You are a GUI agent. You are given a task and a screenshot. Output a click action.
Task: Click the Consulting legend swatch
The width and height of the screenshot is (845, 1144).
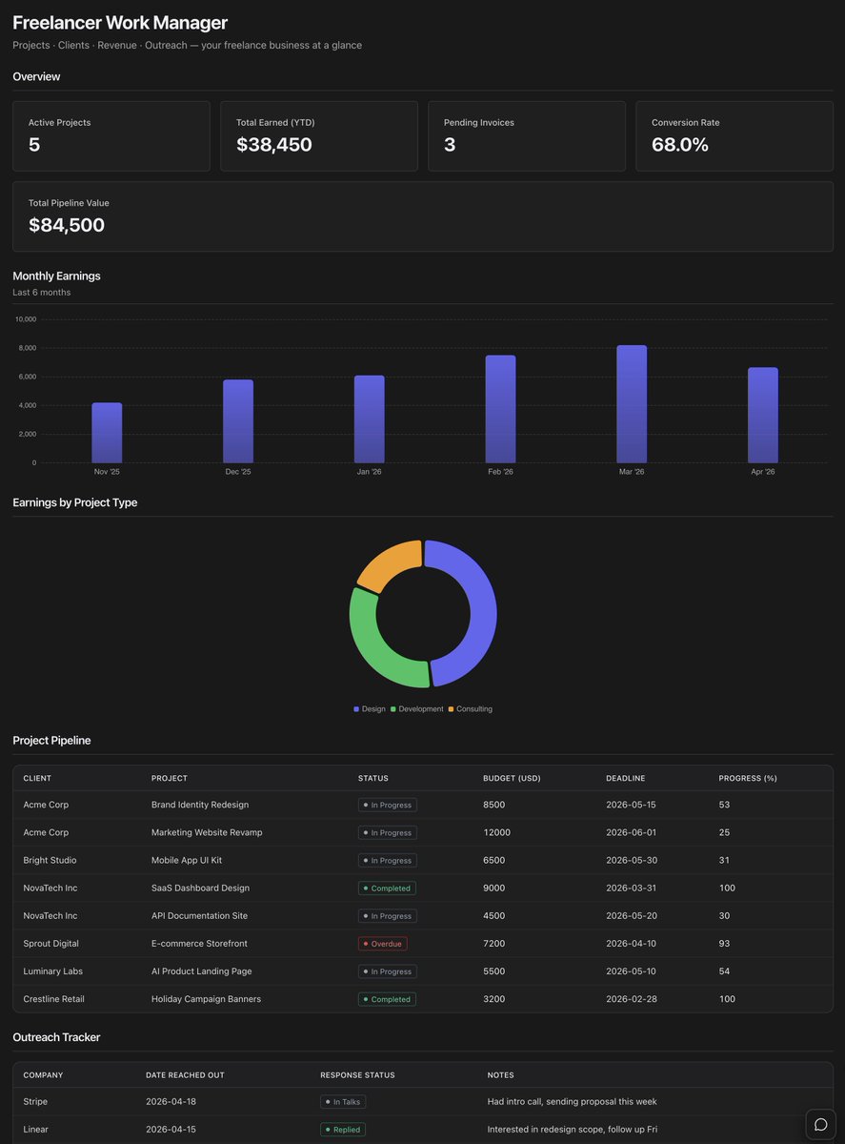coord(452,709)
